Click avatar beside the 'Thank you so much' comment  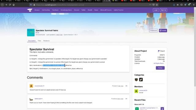[x=31, y=99]
